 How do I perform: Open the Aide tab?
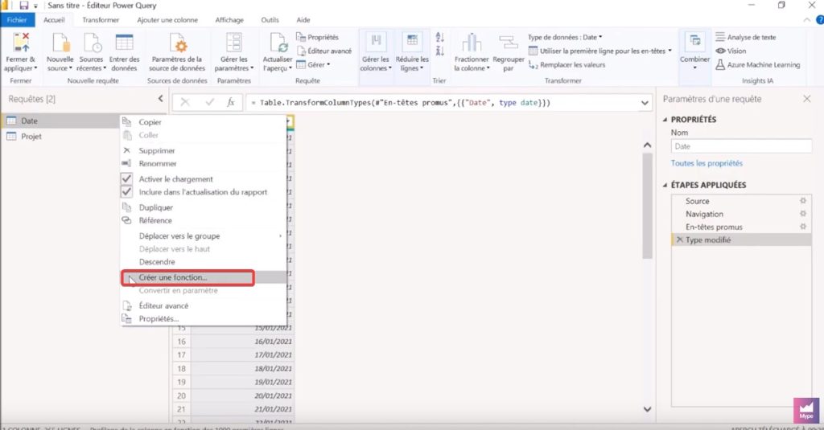(303, 20)
